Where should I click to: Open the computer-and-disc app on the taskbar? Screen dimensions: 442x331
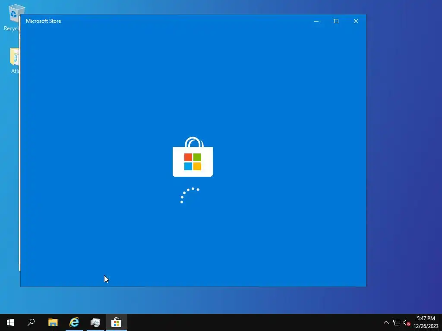(95, 322)
